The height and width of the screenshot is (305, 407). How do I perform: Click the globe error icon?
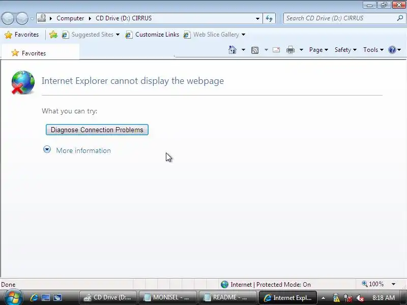click(23, 82)
